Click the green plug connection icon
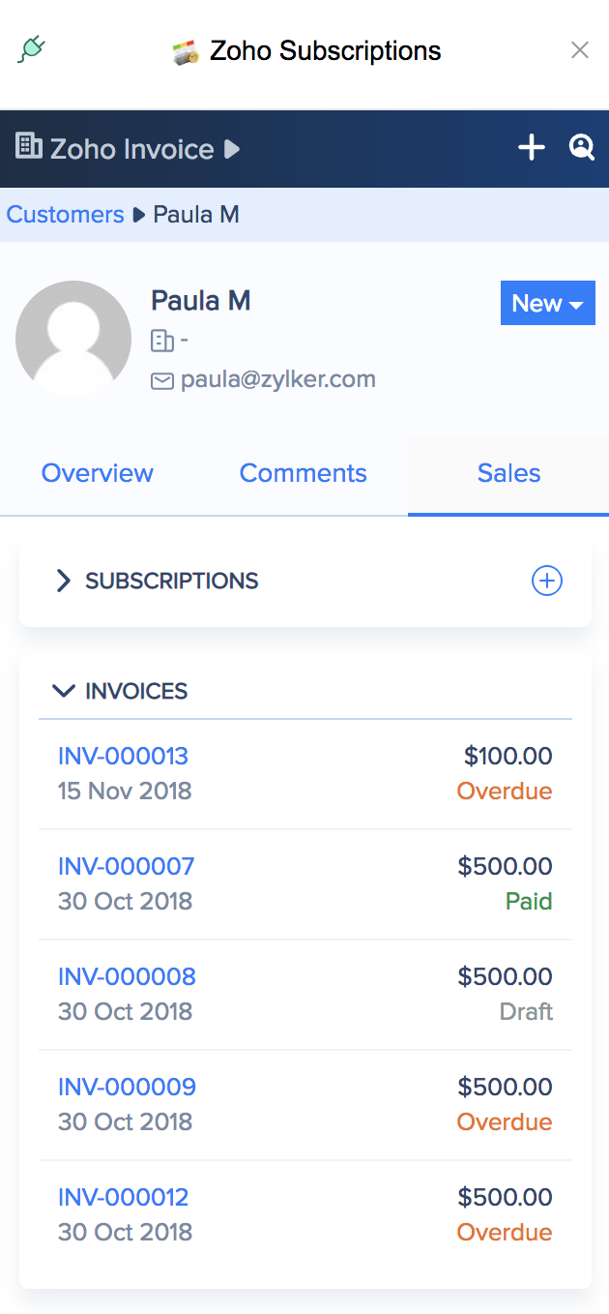This screenshot has height=1314, width=609. [x=32, y=49]
